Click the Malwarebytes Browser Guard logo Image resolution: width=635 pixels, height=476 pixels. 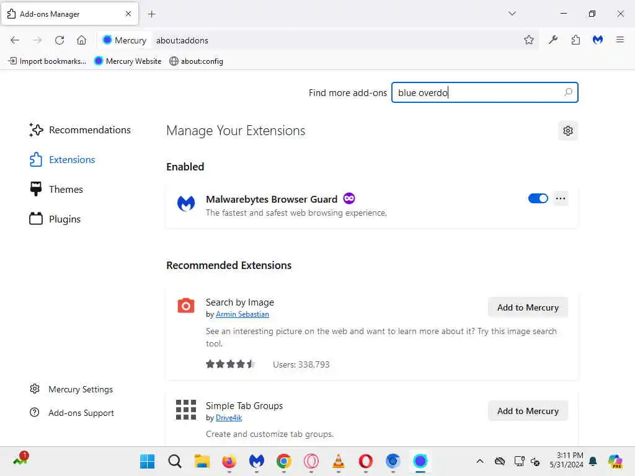(186, 203)
